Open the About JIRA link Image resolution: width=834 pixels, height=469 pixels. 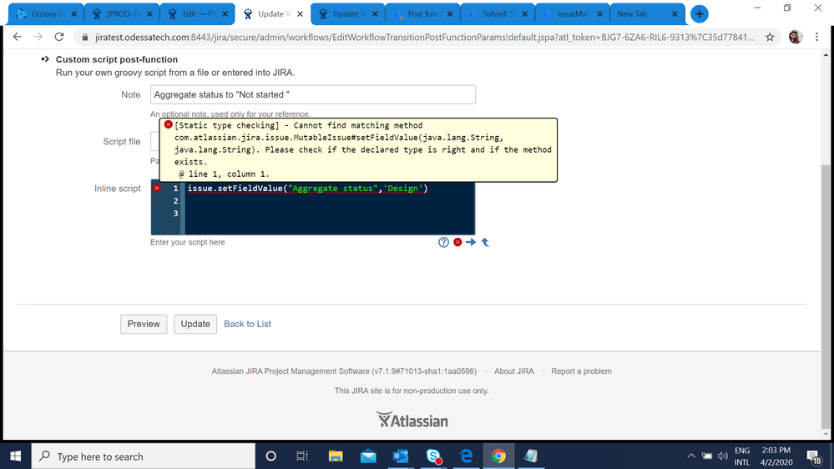[x=513, y=371]
